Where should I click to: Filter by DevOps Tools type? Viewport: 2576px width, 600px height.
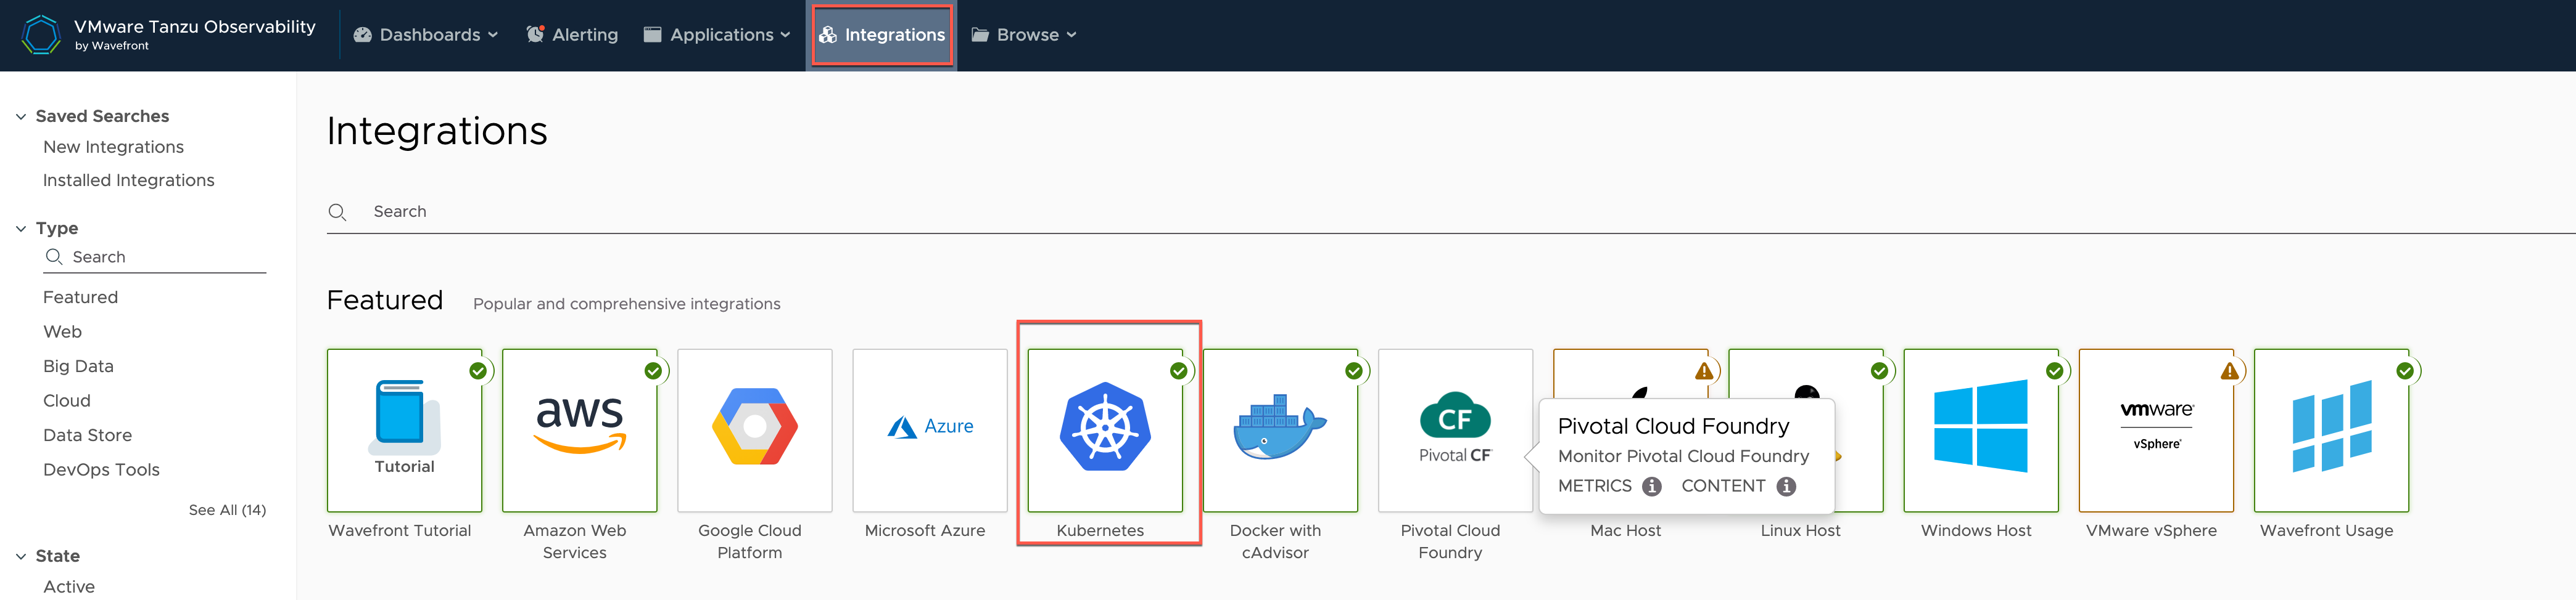coord(101,469)
